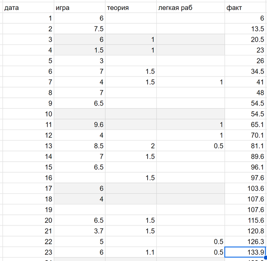Select the факт cell with value 13.5
267x261 pixels.
tap(245, 29)
